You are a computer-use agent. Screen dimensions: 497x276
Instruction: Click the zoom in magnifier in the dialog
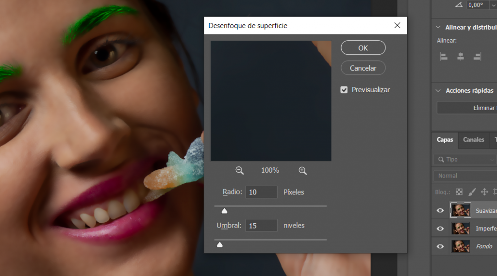[303, 171]
